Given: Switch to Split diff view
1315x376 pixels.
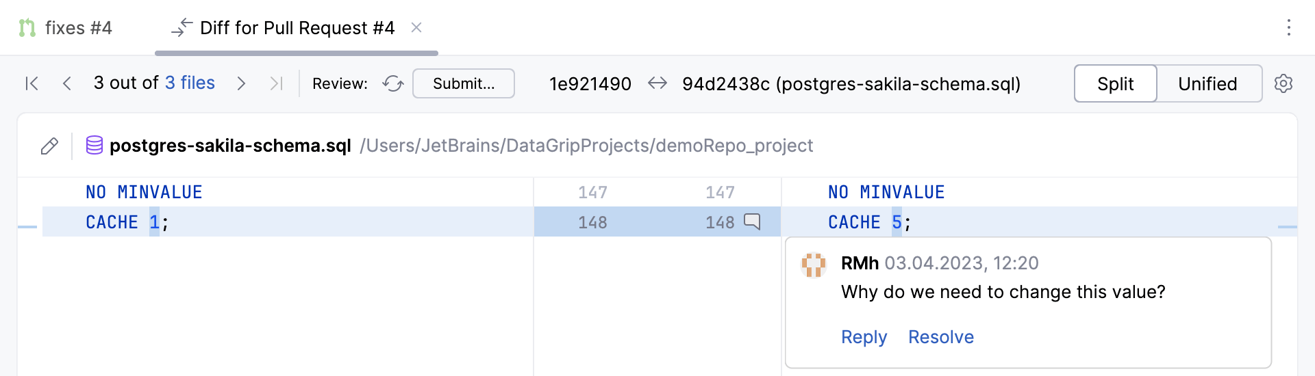Looking at the screenshot, I should point(1115,83).
